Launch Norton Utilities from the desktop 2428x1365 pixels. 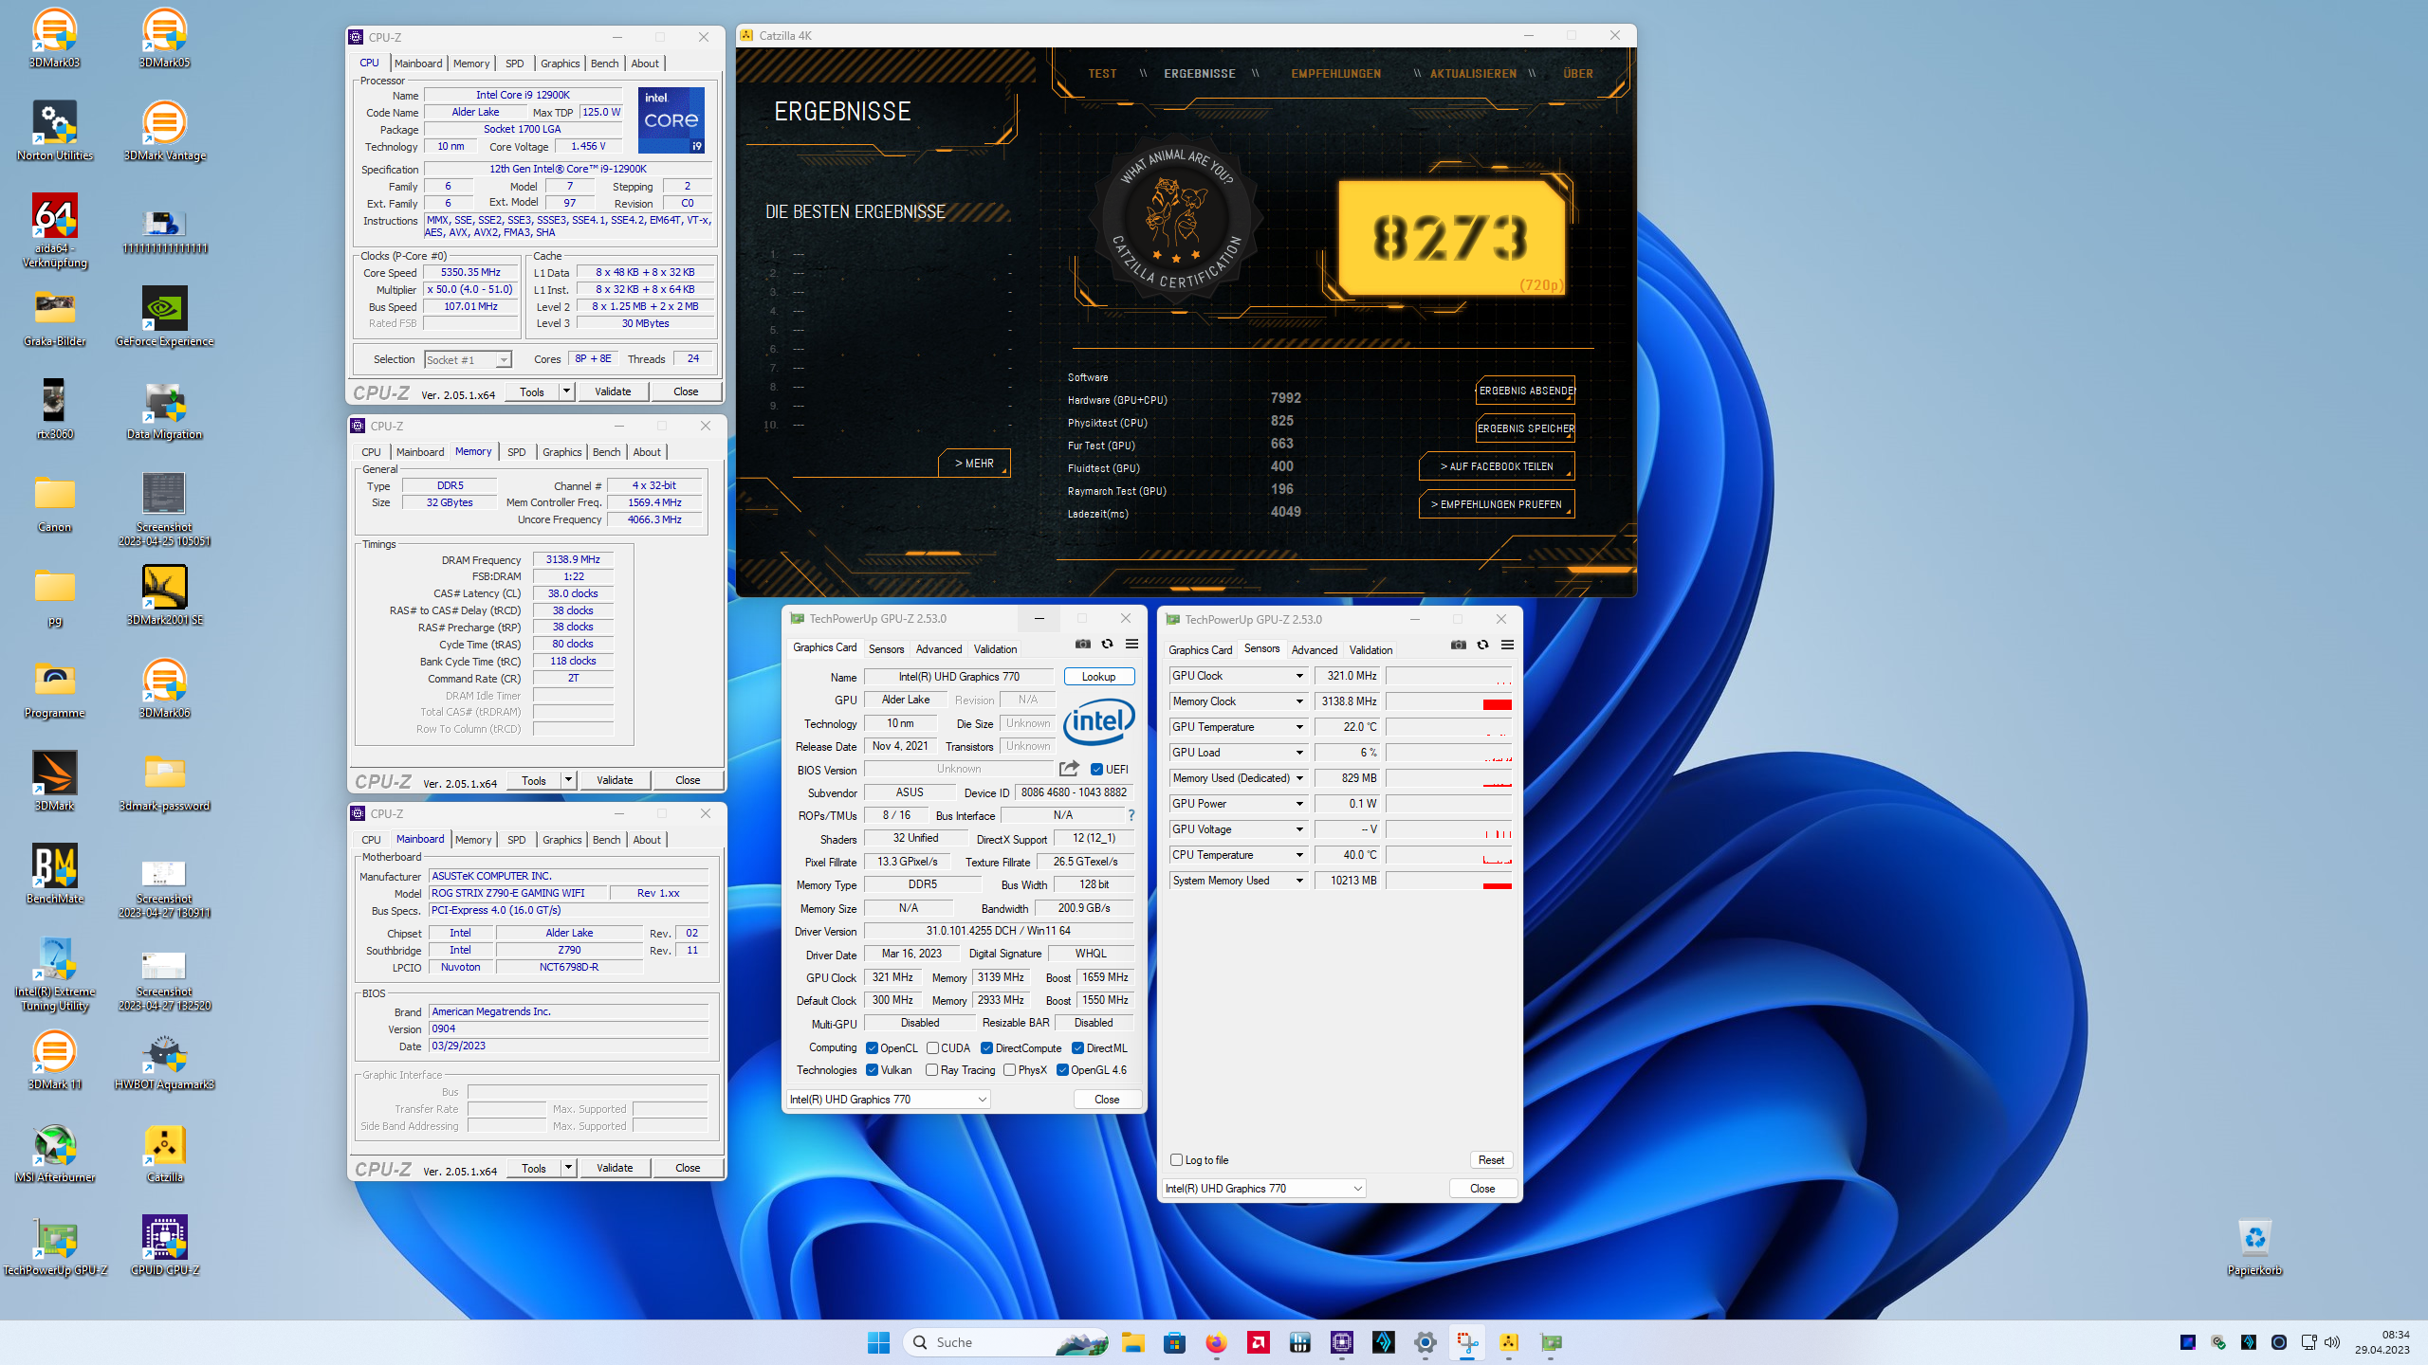click(x=55, y=131)
